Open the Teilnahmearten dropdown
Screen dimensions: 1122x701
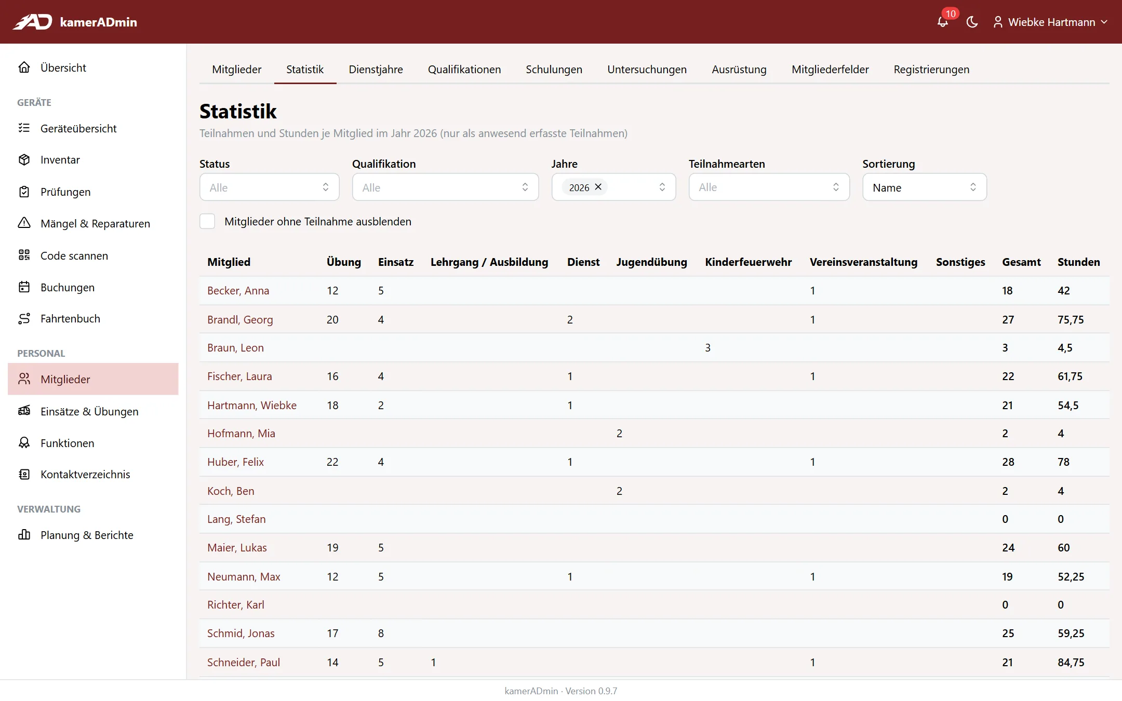(x=769, y=187)
